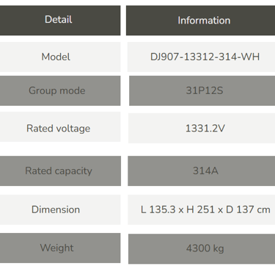Click the text 'Rated capacity'
275x269 pixels.
point(59,171)
